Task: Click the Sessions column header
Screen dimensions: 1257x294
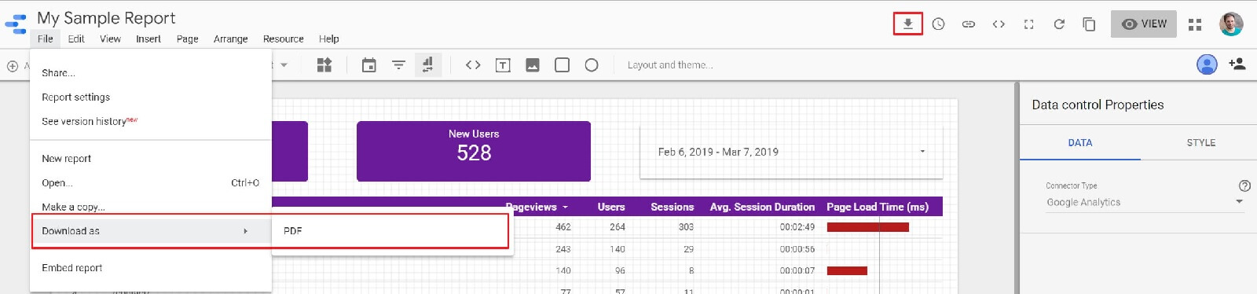Action: tap(672, 207)
